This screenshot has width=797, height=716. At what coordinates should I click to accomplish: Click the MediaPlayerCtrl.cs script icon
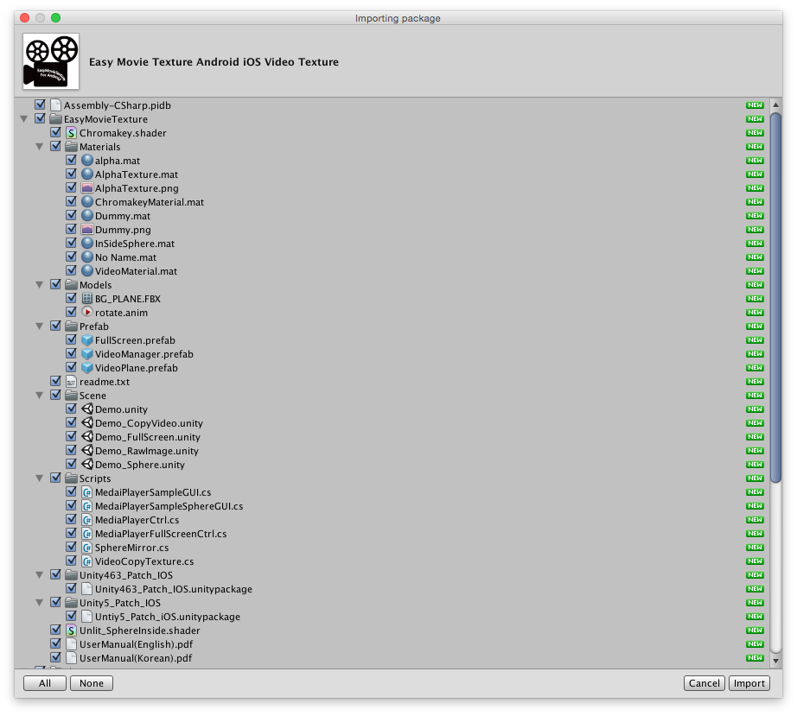[87, 519]
